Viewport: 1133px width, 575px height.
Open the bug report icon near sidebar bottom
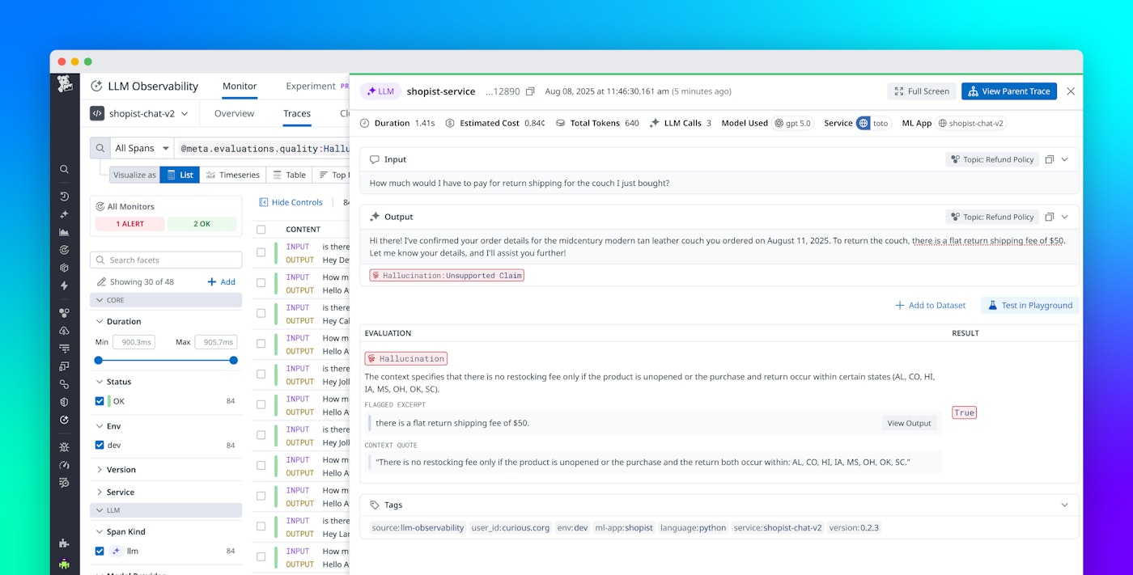(64, 446)
